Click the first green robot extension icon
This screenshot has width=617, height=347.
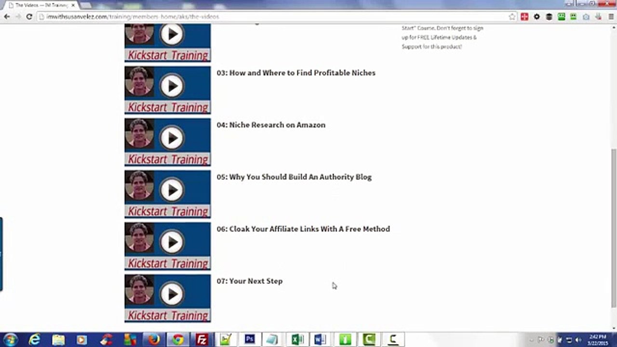click(561, 16)
